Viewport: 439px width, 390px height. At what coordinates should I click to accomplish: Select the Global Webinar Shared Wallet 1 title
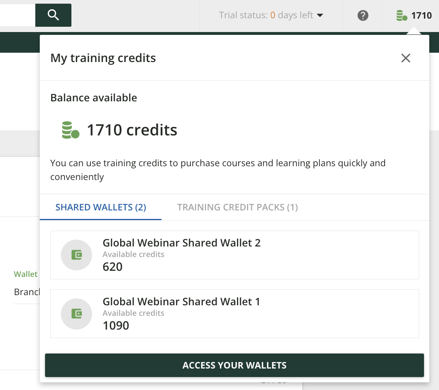(x=181, y=302)
